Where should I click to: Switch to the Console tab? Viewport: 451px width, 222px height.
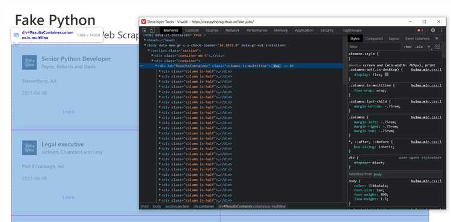pos(192,31)
